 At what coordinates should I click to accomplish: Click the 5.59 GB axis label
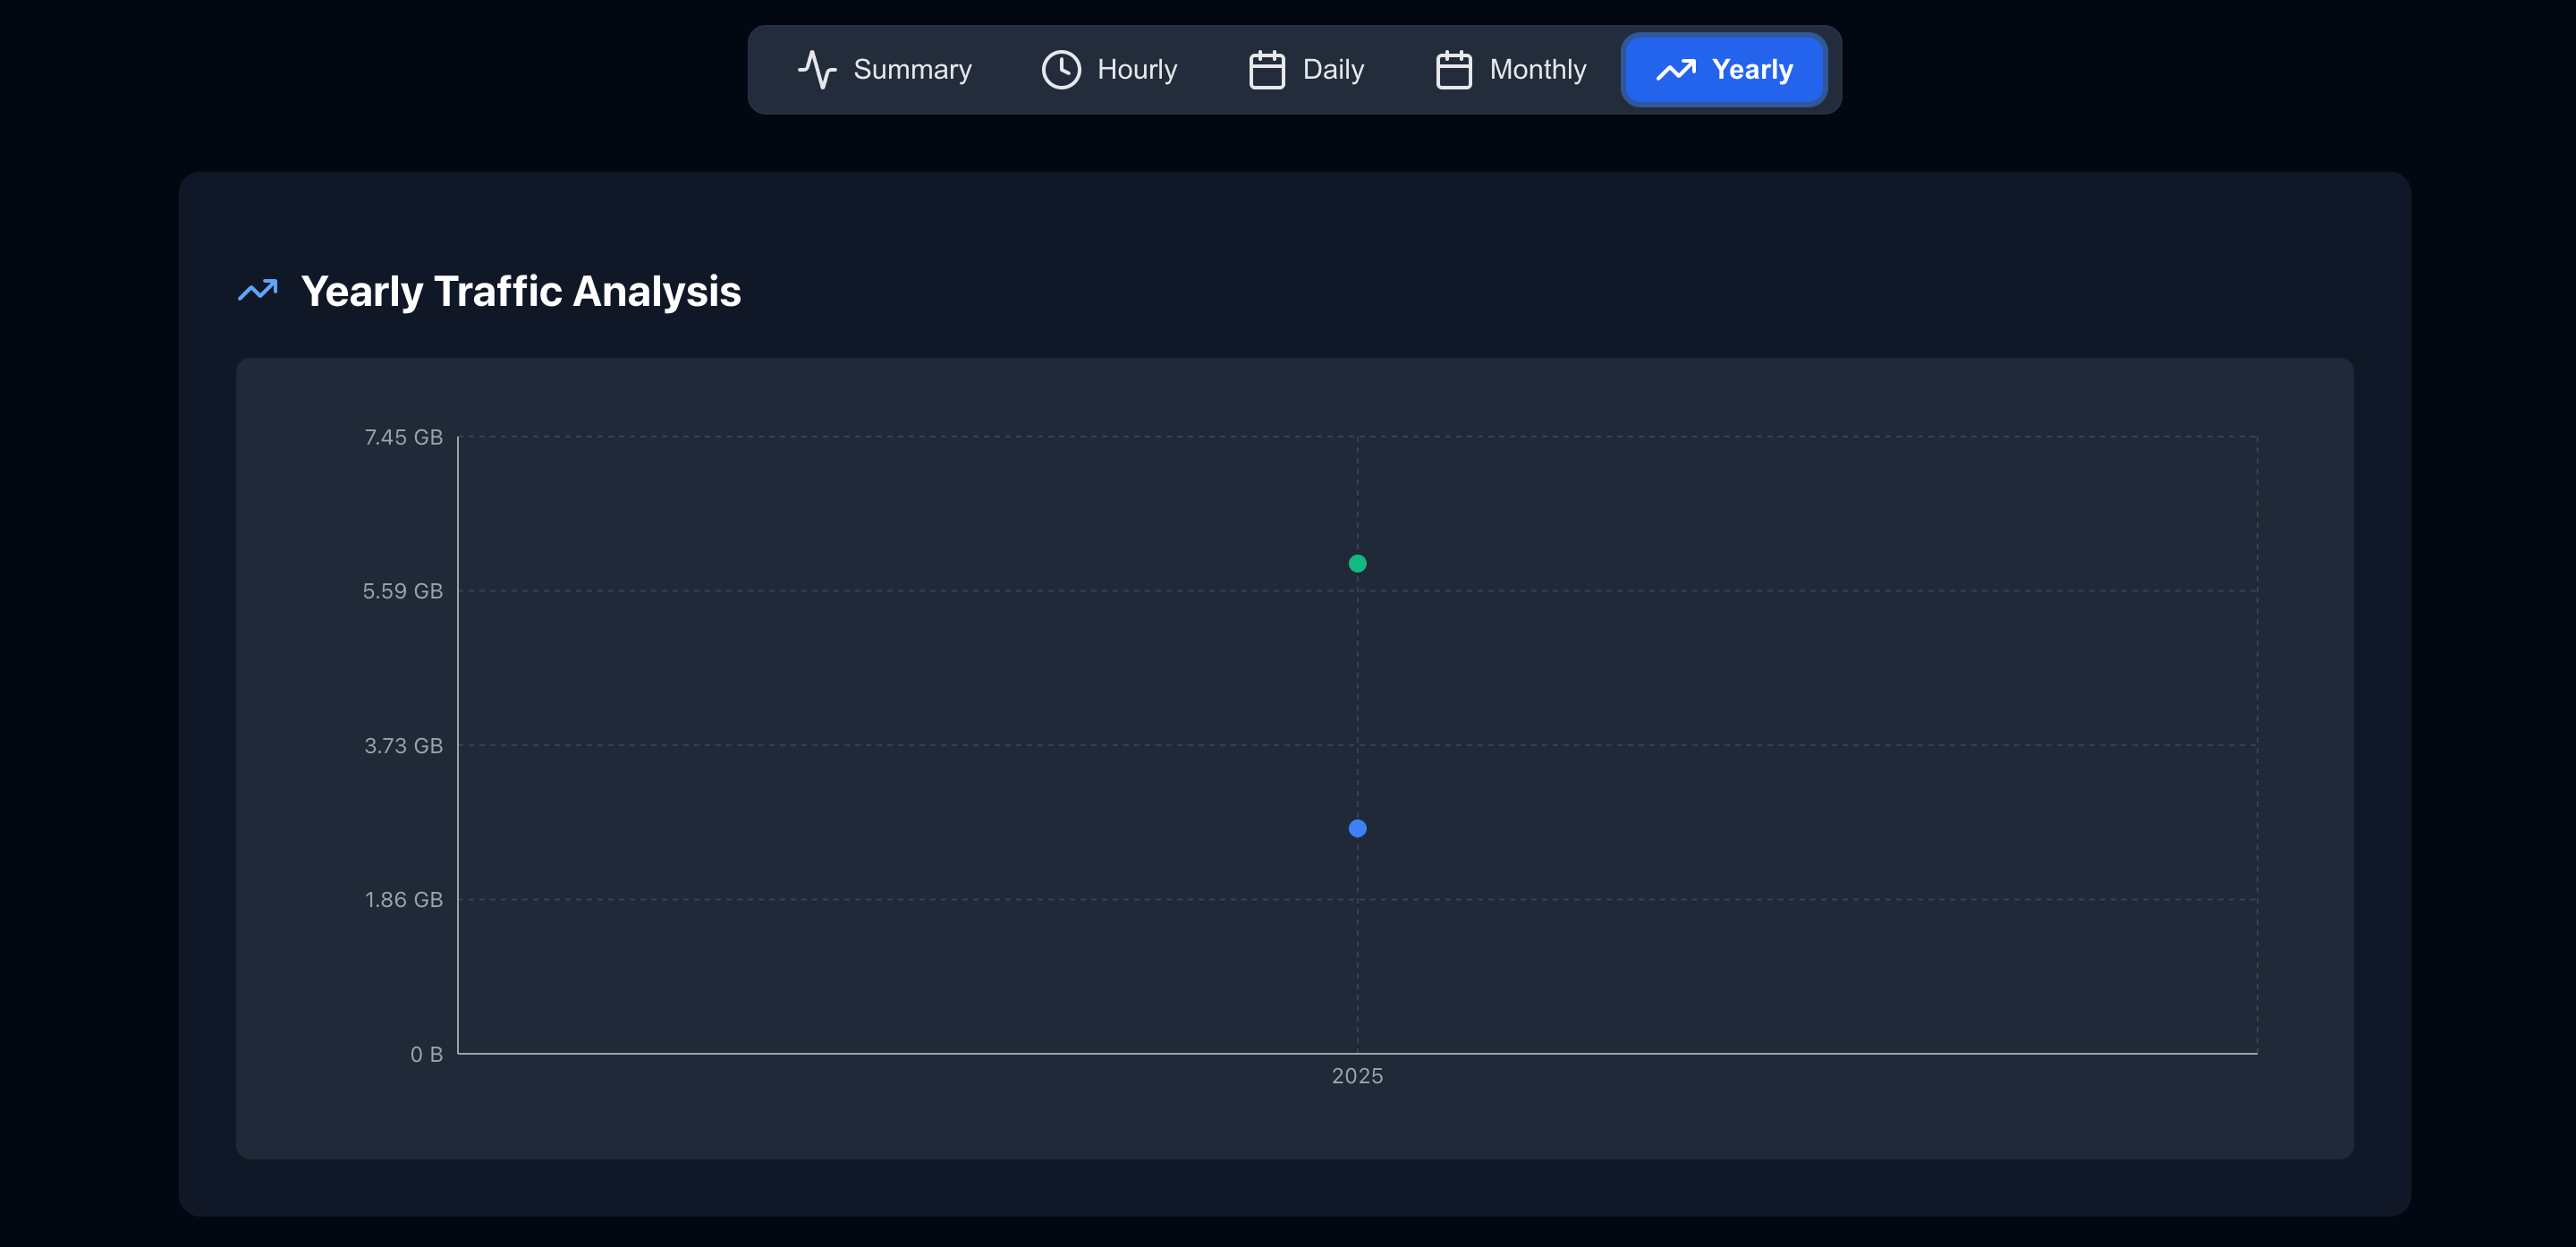click(402, 591)
